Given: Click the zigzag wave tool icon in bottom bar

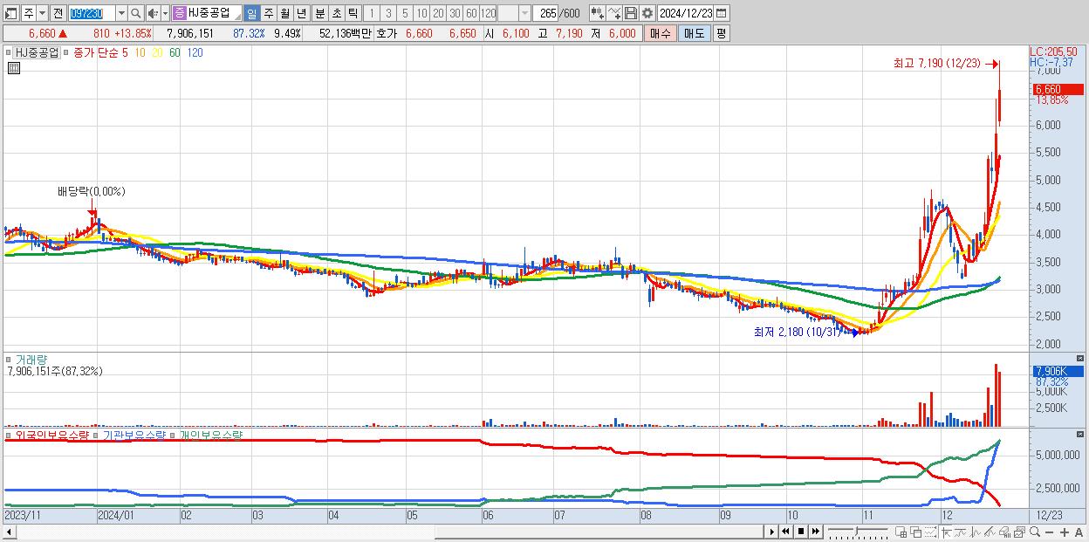Looking at the screenshot, I should [x=976, y=532].
